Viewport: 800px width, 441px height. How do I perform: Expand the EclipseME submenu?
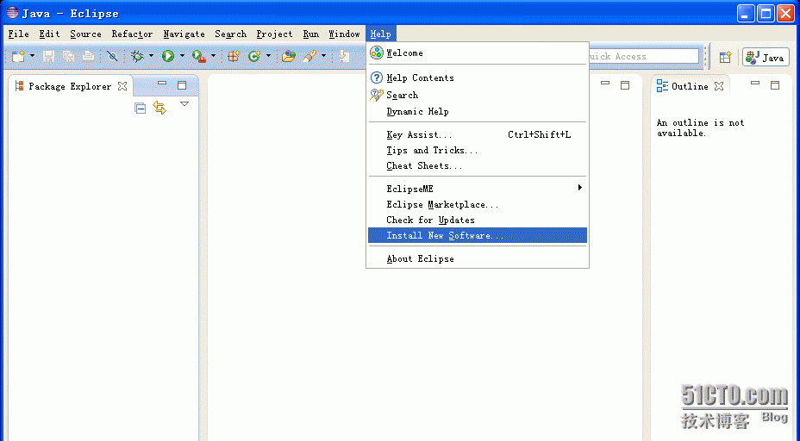478,189
